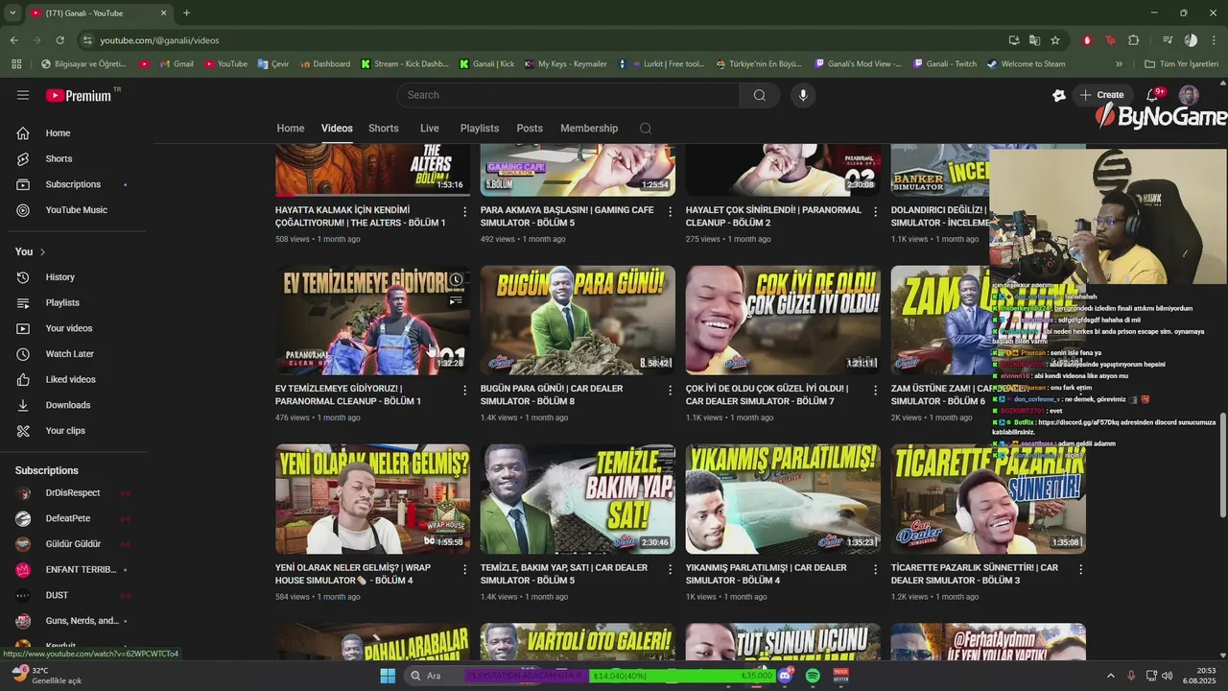Open Spotify from the taskbar
Image resolution: width=1228 pixels, height=691 pixels.
tap(813, 676)
